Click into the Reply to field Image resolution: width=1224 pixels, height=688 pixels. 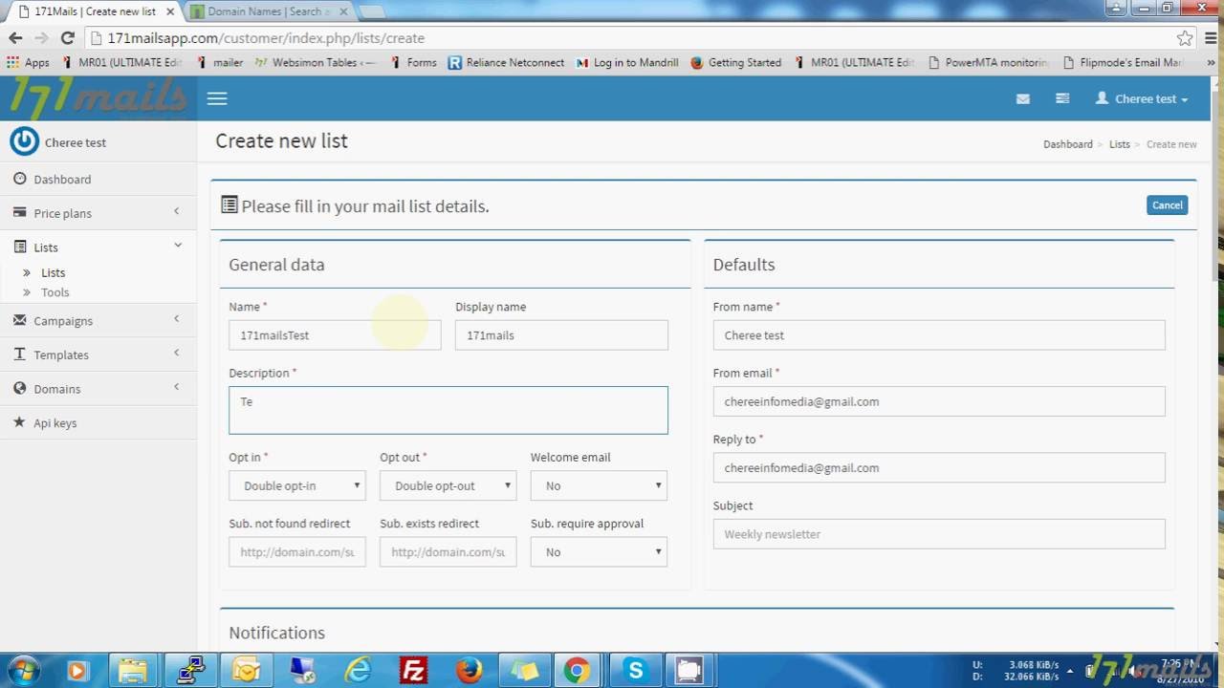pyautogui.click(x=939, y=467)
